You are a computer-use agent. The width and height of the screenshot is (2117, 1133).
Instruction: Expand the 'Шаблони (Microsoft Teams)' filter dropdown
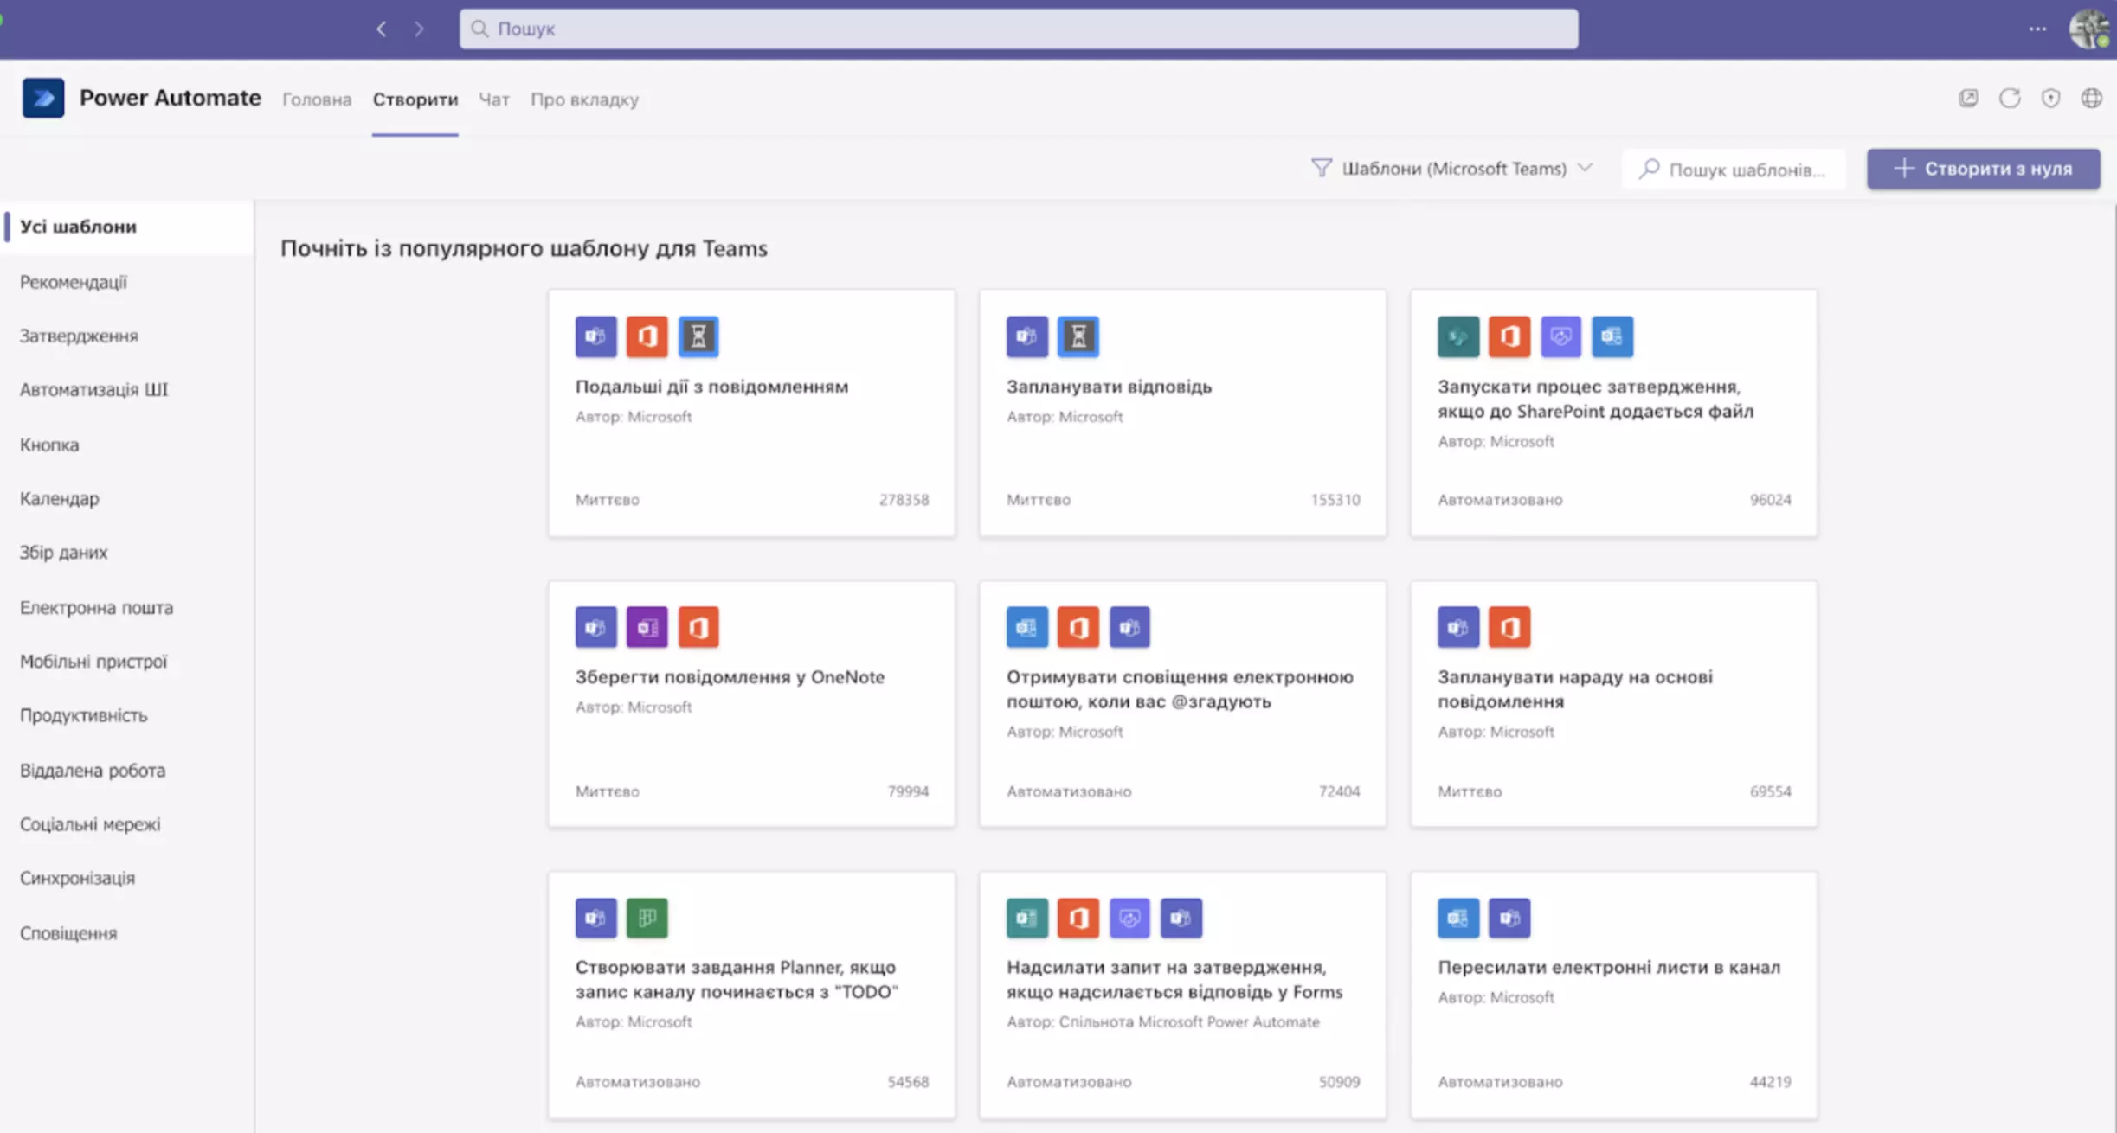(x=1454, y=169)
